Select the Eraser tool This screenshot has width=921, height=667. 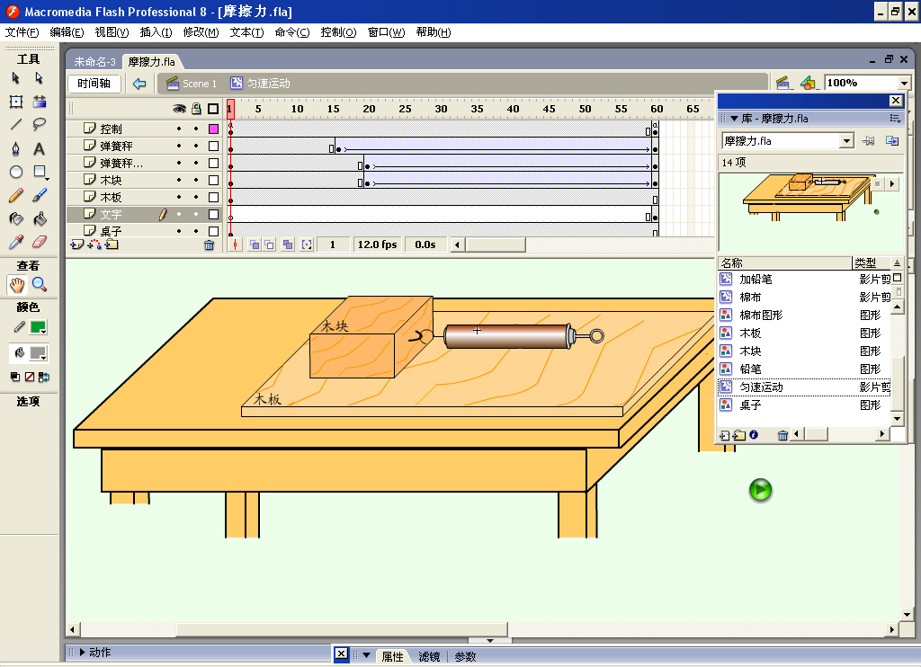pyautogui.click(x=40, y=242)
